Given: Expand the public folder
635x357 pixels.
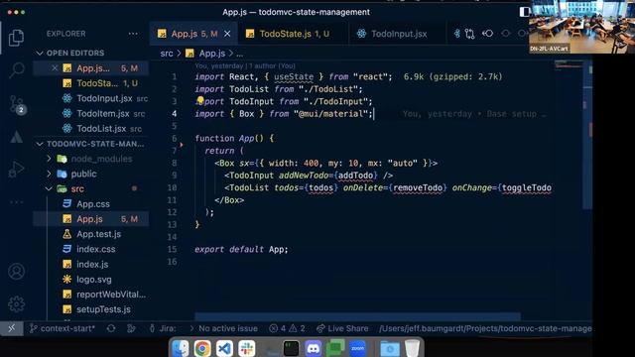Looking at the screenshot, I should point(49,174).
